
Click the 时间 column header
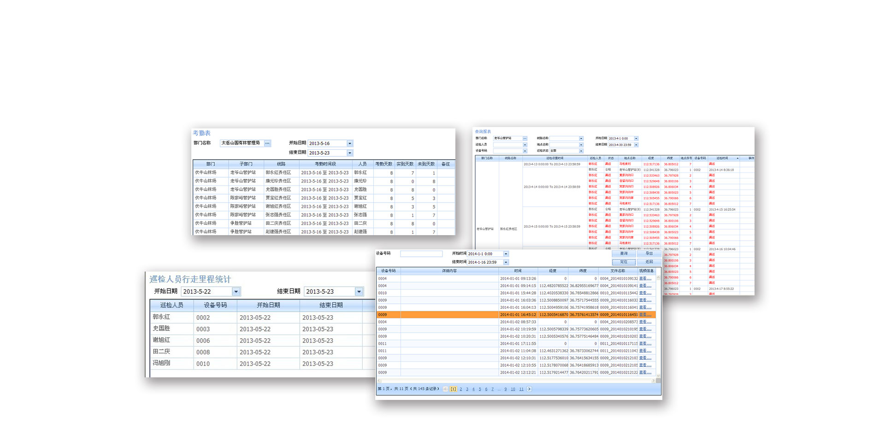[518, 271]
